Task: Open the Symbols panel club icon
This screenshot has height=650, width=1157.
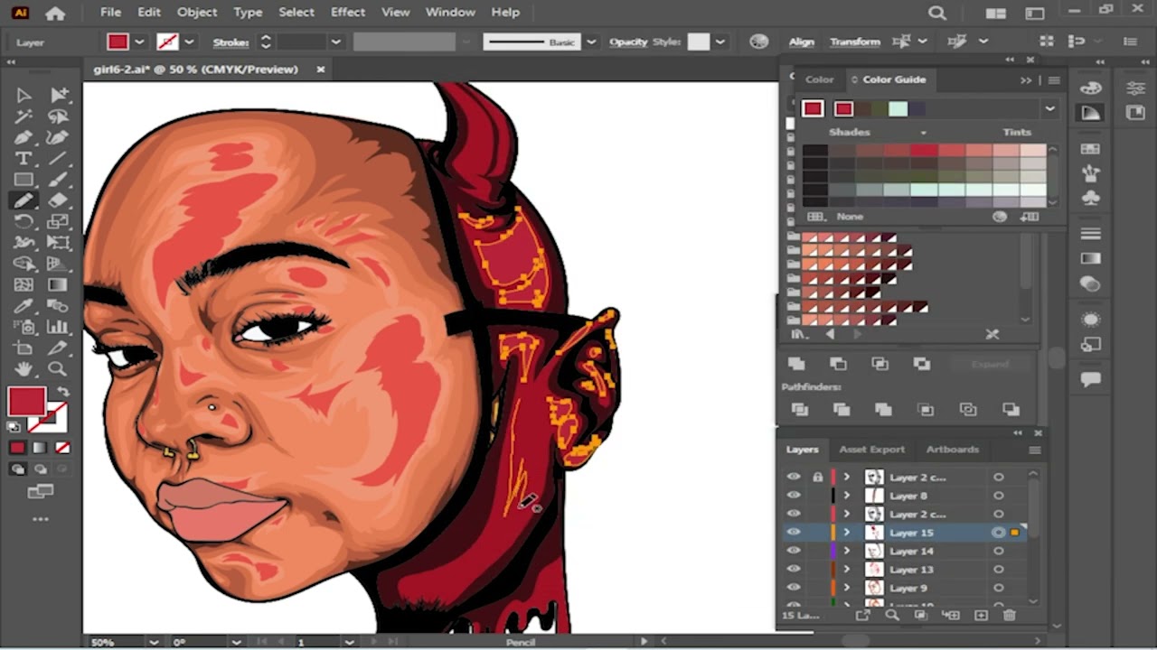Action: pos(1091,199)
